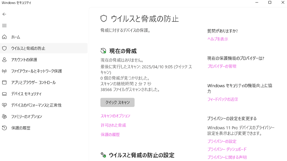287x161 pixels.
Task: Click フィードバックの送信 link
Action: click(x=222, y=99)
